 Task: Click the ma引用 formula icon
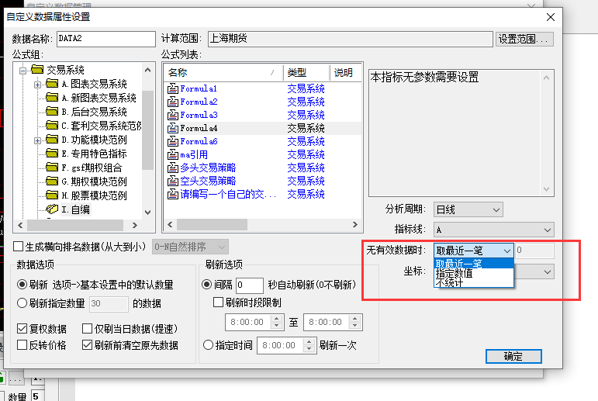click(x=173, y=154)
